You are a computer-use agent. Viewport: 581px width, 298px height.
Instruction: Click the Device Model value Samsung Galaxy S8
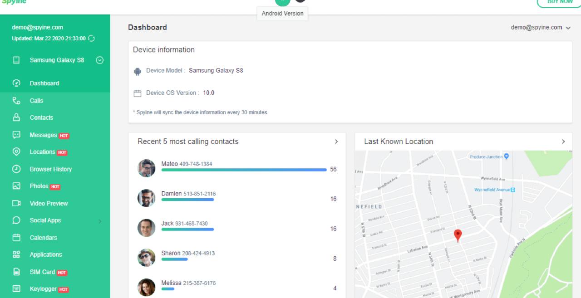pos(216,71)
